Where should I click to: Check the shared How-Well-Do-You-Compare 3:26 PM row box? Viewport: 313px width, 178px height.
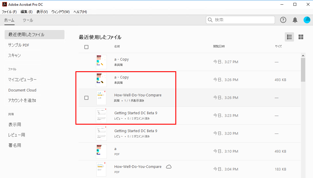[86, 98]
